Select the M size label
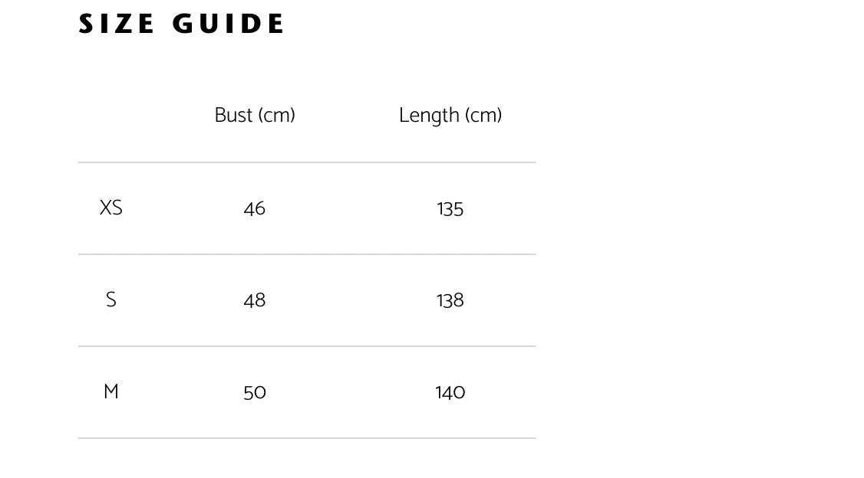The width and height of the screenshot is (864, 478). (x=111, y=392)
